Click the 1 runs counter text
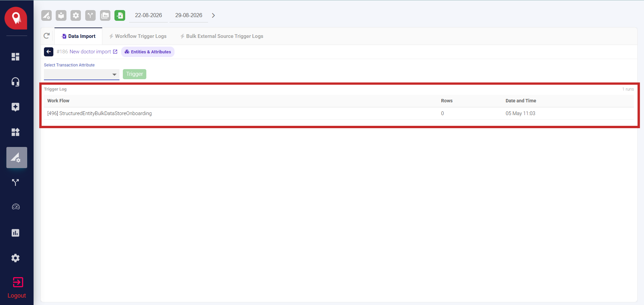Screen dimensions: 644x305 click(628, 89)
